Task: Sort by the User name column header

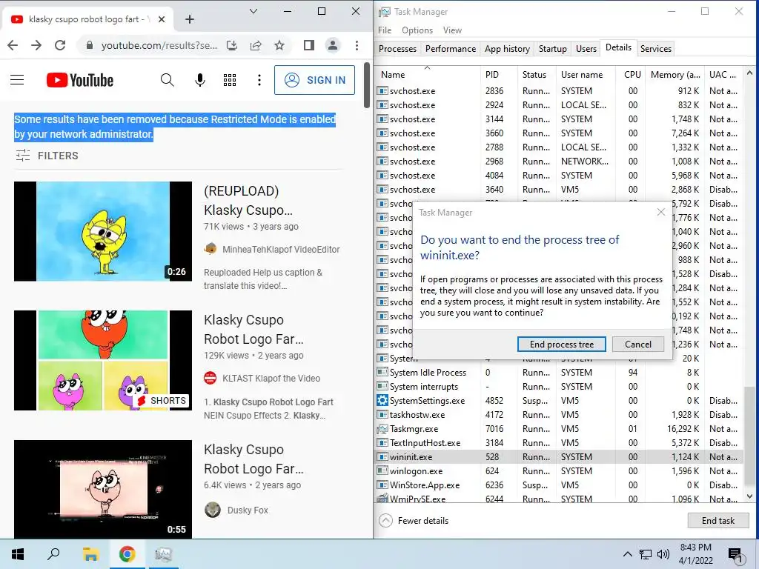Action: click(x=586, y=75)
